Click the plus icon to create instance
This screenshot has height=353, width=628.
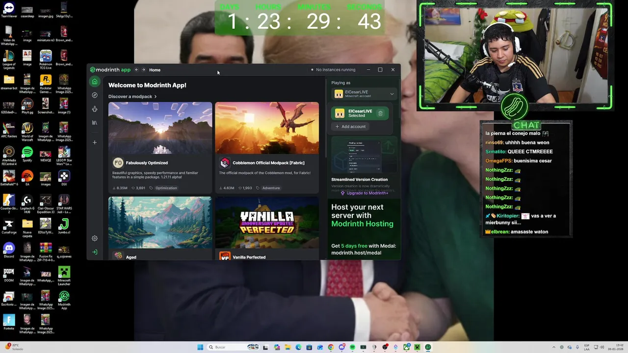[95, 142]
